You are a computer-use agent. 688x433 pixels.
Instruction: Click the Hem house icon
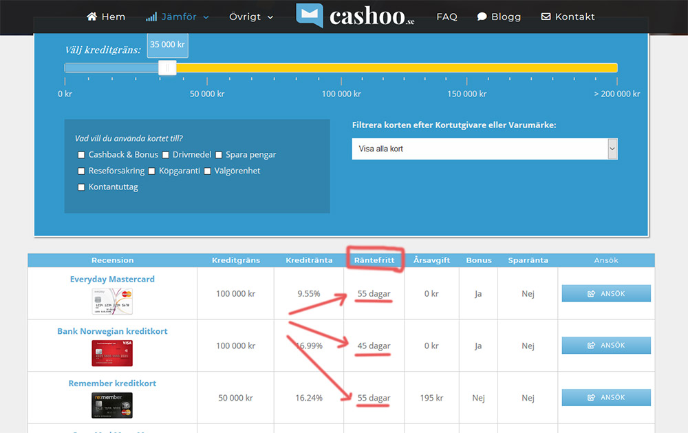click(x=92, y=17)
